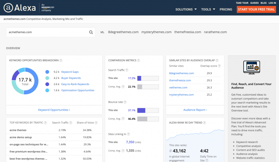Compare against raratheme.com competitor
This screenshot has width=279, height=162.
(215, 32)
